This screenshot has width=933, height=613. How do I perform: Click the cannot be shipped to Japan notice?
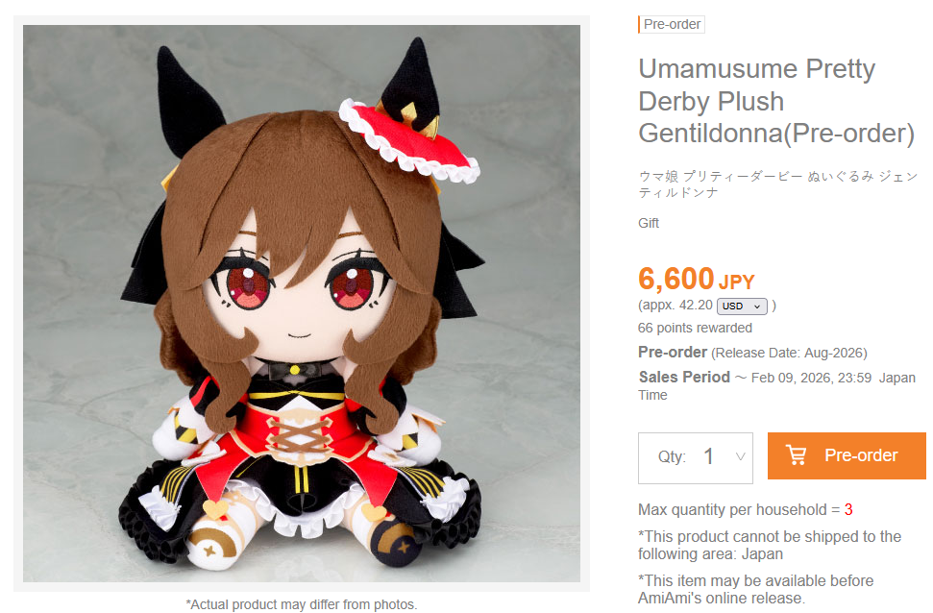pos(770,545)
